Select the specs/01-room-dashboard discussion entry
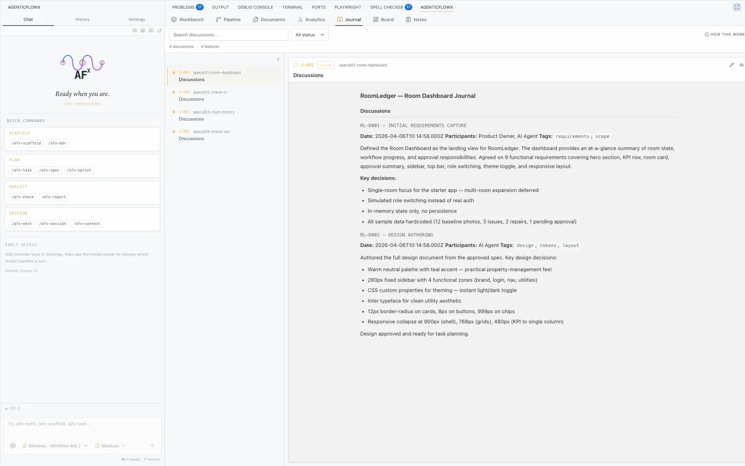Viewport: 745px width, 466px height. click(x=224, y=76)
